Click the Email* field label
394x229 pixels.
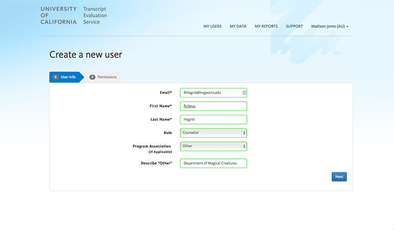(166, 92)
